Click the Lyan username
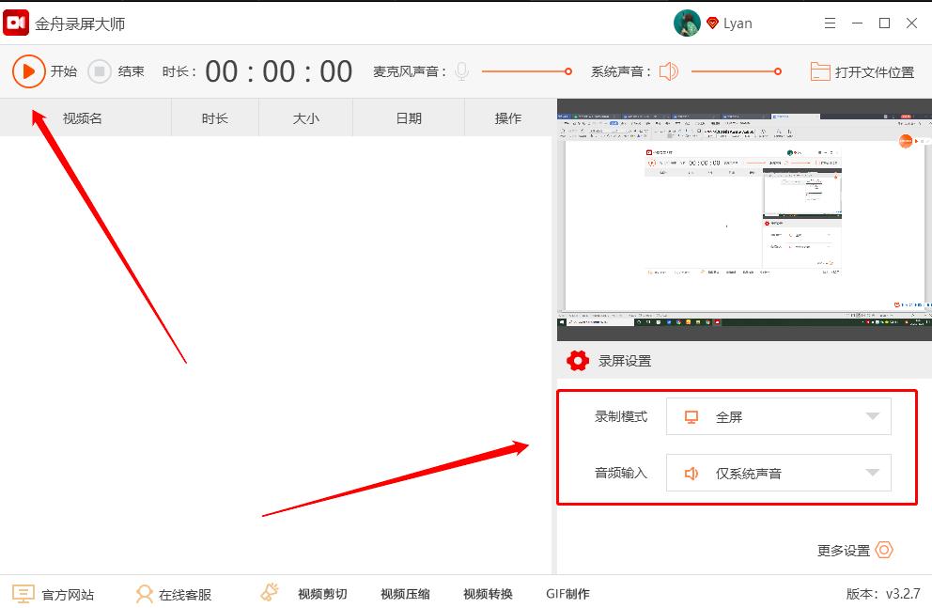The width and height of the screenshot is (932, 608). click(738, 23)
